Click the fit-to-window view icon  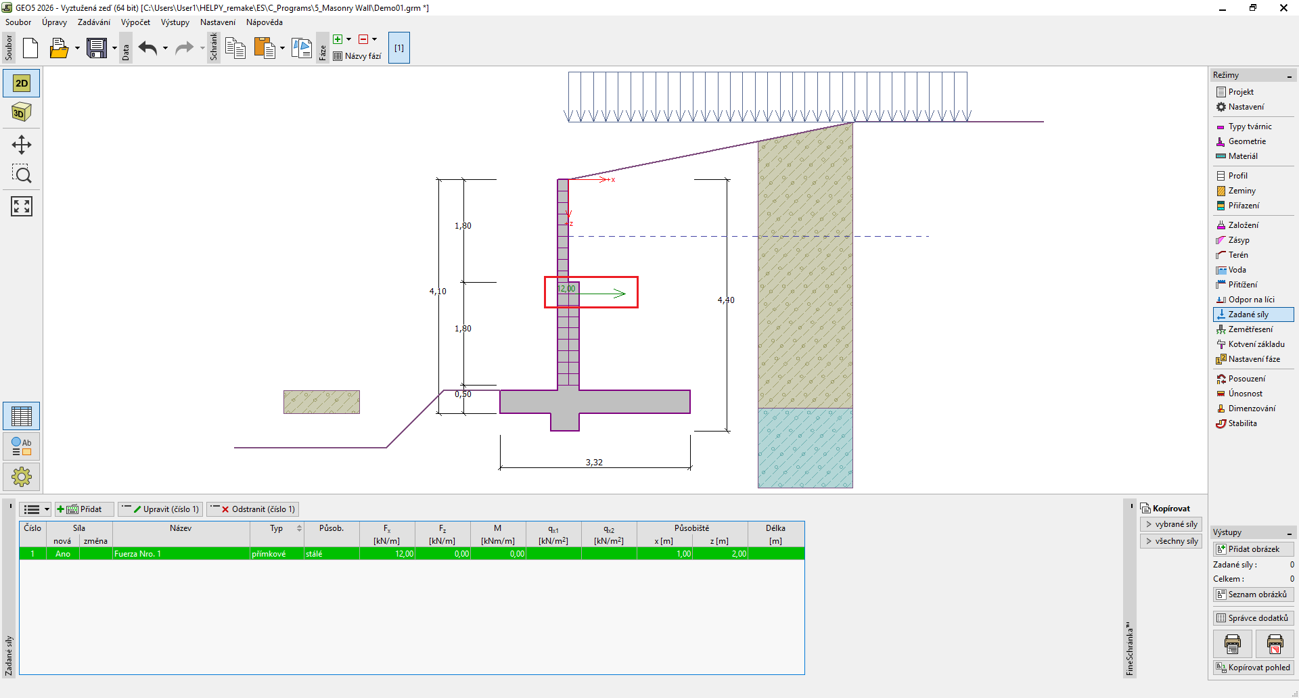tap(22, 206)
